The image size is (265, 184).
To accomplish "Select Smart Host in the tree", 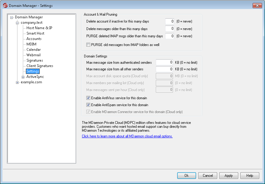I will (x=35, y=33).
